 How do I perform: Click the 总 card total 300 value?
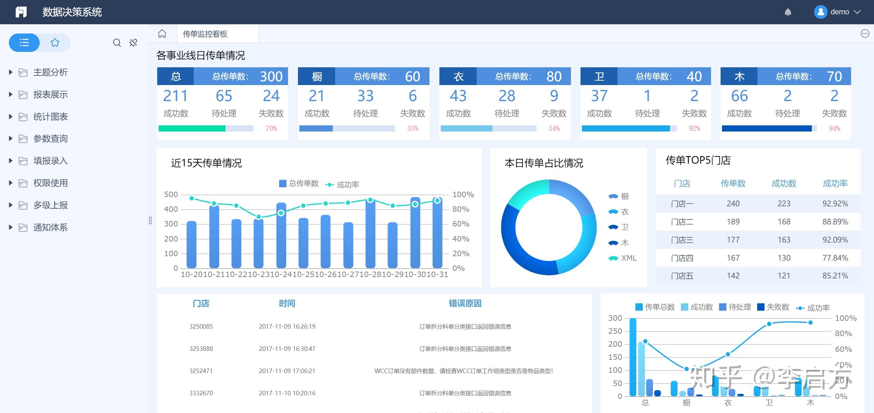(271, 77)
